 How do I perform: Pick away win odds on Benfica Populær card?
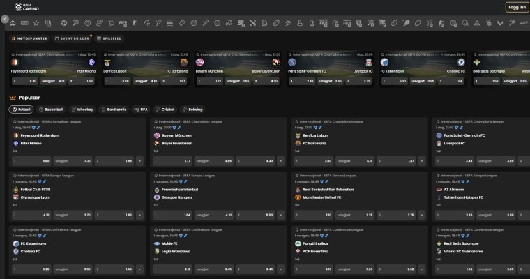[x=397, y=161]
